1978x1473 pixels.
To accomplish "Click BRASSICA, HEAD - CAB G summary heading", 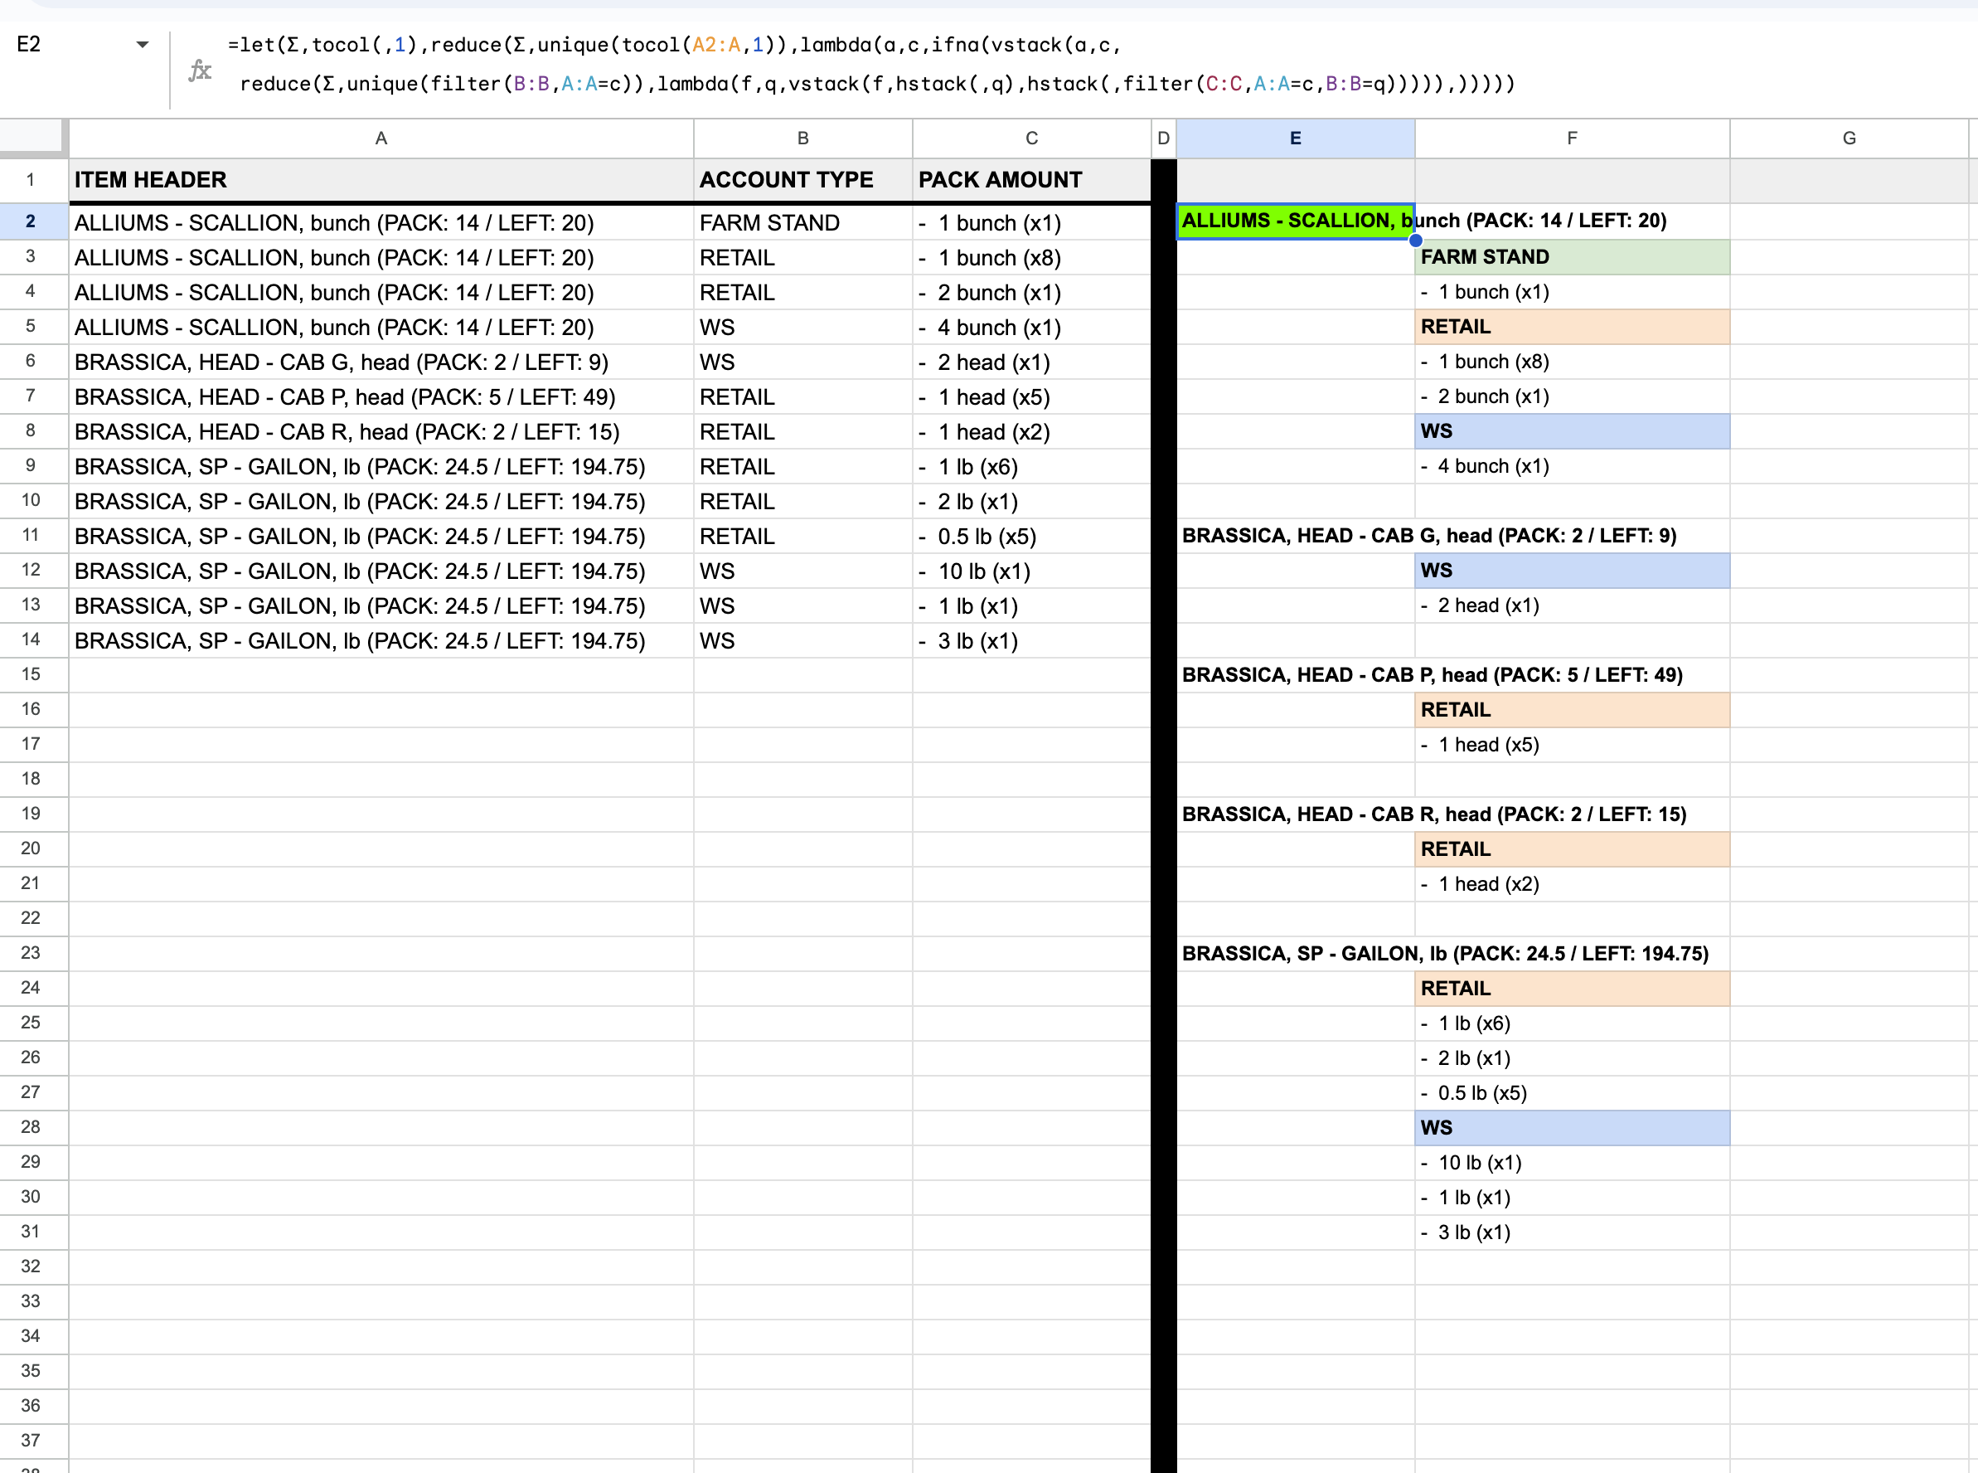I will (1295, 536).
